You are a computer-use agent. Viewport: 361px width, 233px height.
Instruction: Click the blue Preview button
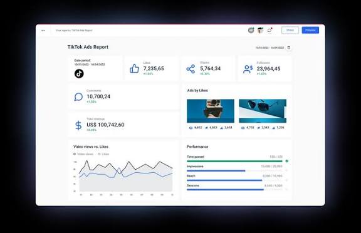[x=310, y=30]
